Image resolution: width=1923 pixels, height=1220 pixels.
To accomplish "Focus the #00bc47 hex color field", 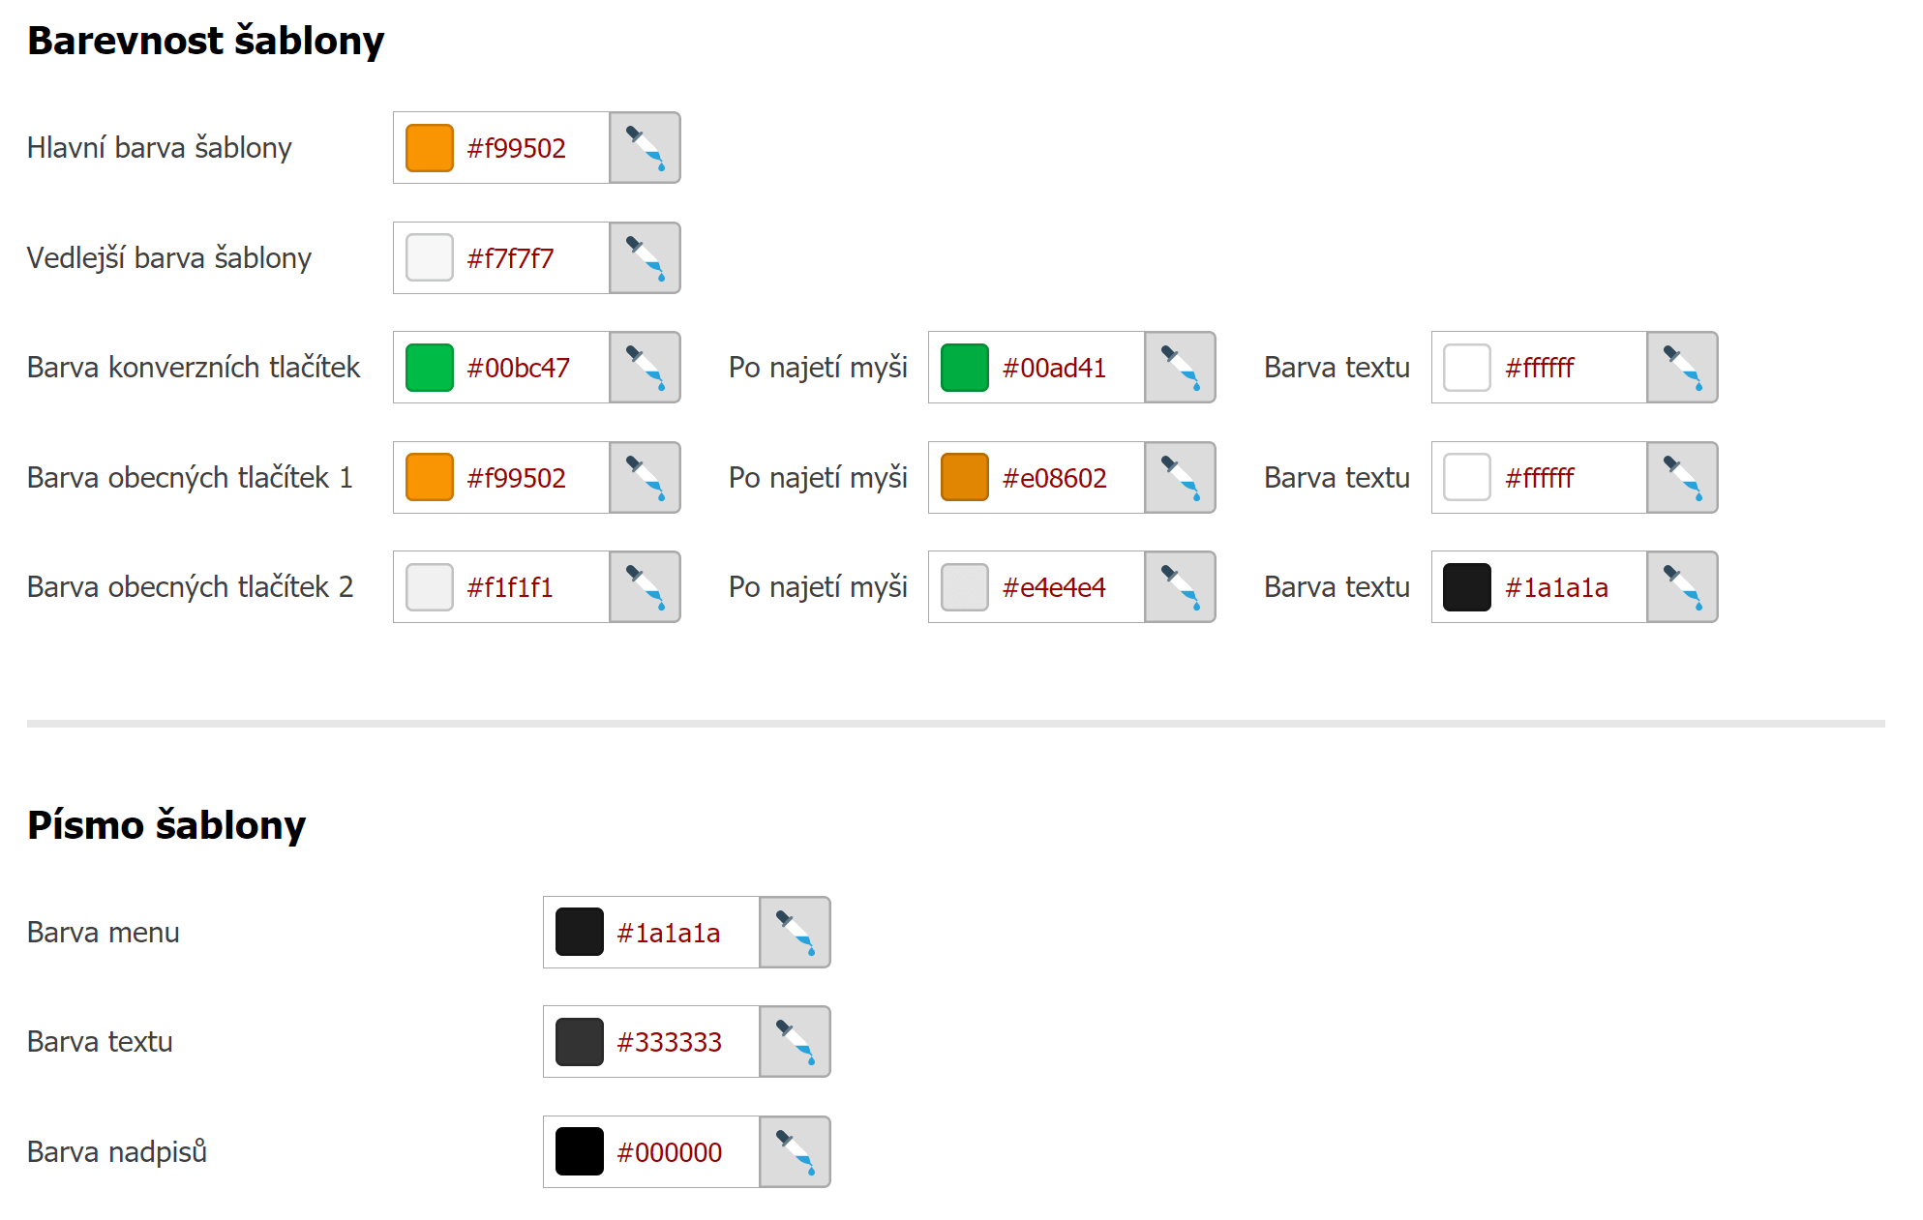I will click(532, 368).
